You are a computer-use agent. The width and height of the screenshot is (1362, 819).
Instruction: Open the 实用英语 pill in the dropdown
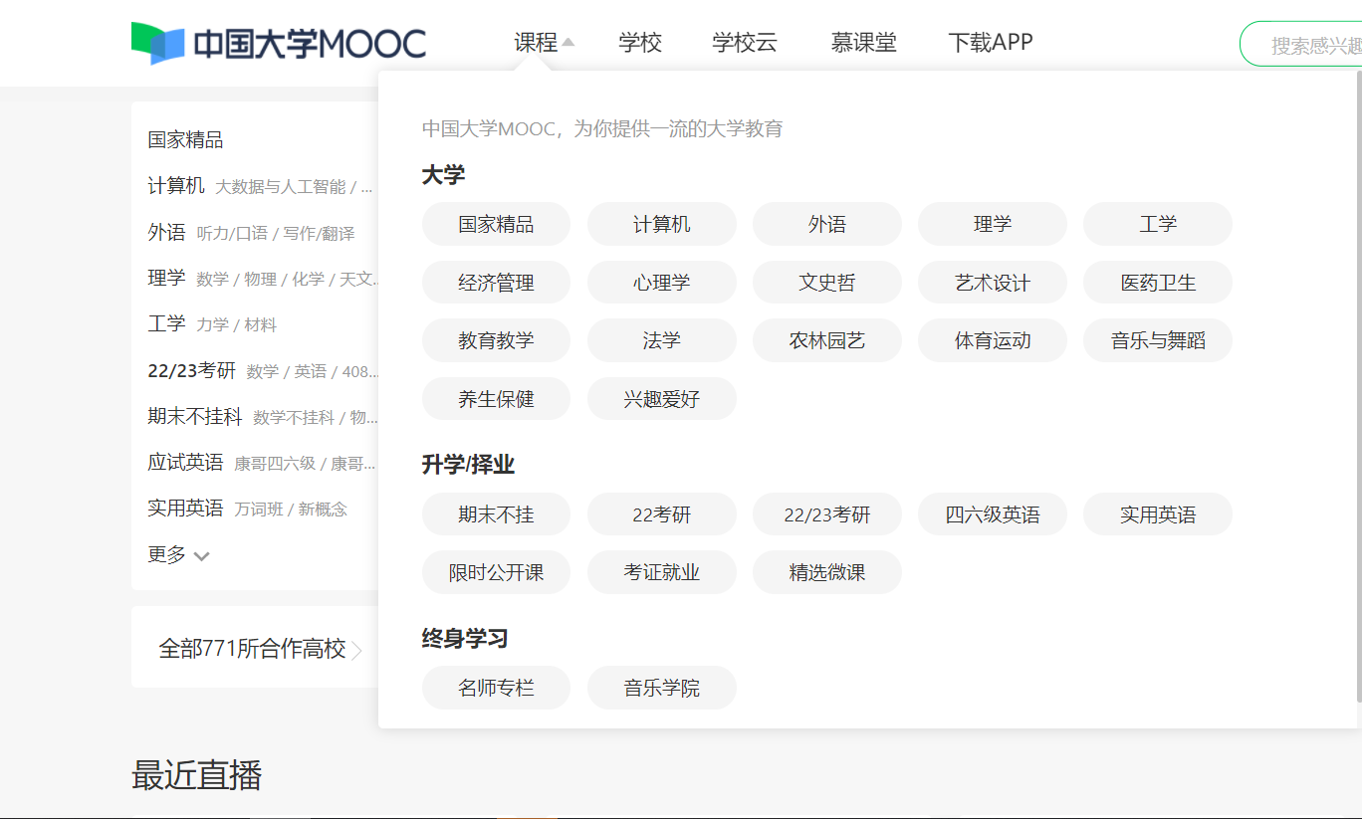(1158, 514)
